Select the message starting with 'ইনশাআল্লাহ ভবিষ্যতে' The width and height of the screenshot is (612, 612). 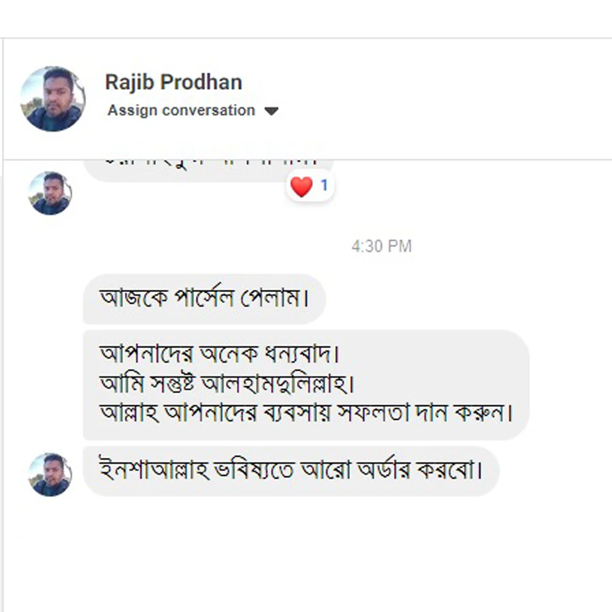(290, 471)
